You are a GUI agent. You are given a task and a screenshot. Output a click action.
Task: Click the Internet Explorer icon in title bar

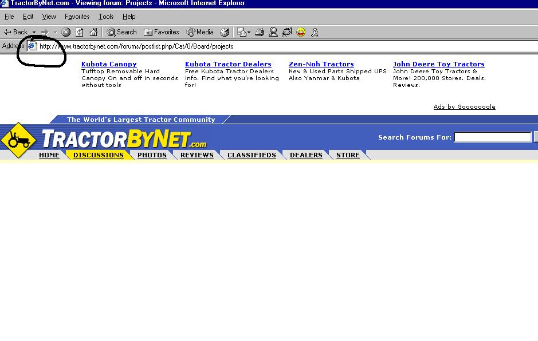(5, 3)
